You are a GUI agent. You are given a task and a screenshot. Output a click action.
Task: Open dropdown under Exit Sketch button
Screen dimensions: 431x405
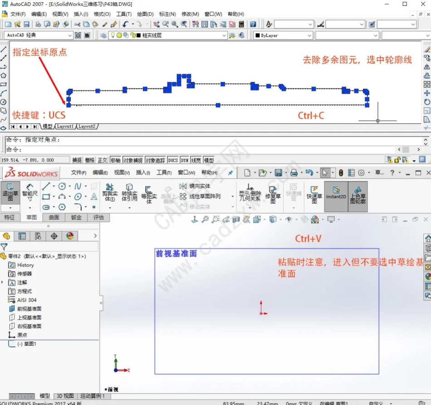tap(10, 208)
